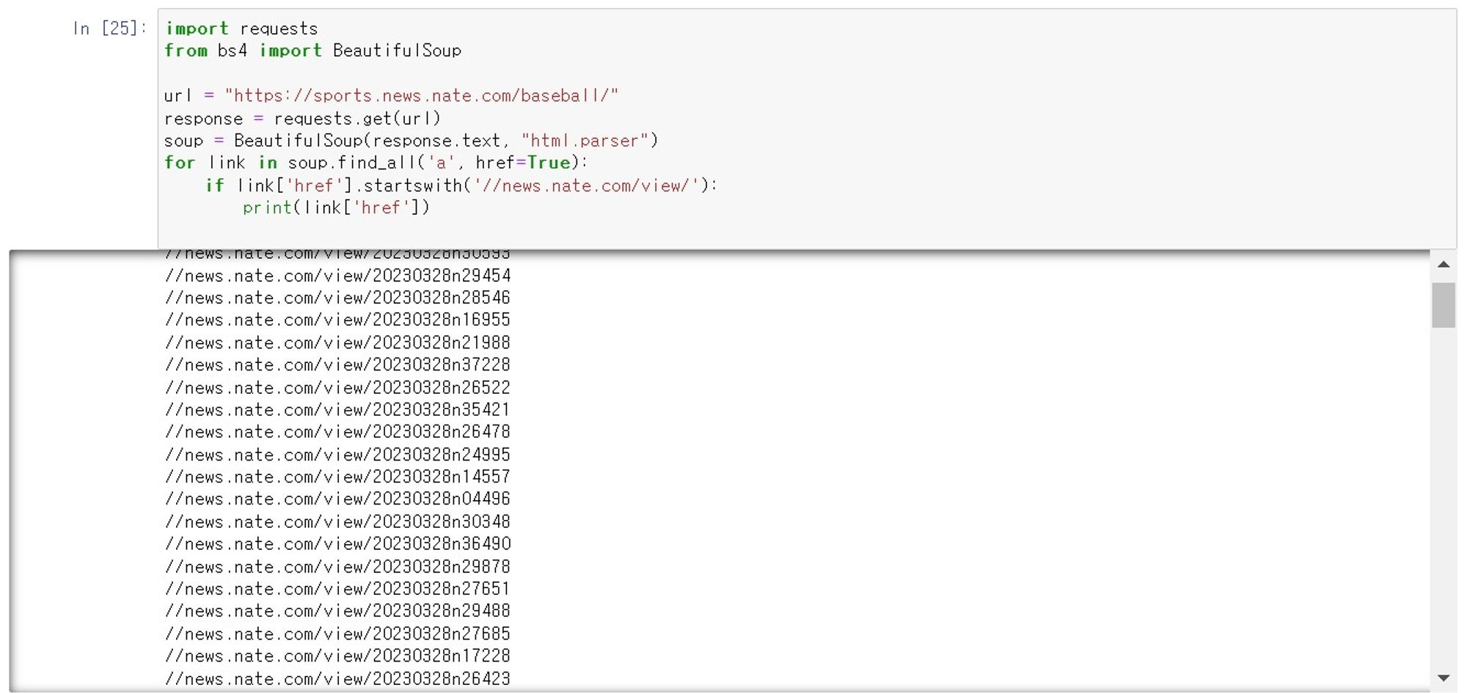Click output link 20230328n21988

338,342
